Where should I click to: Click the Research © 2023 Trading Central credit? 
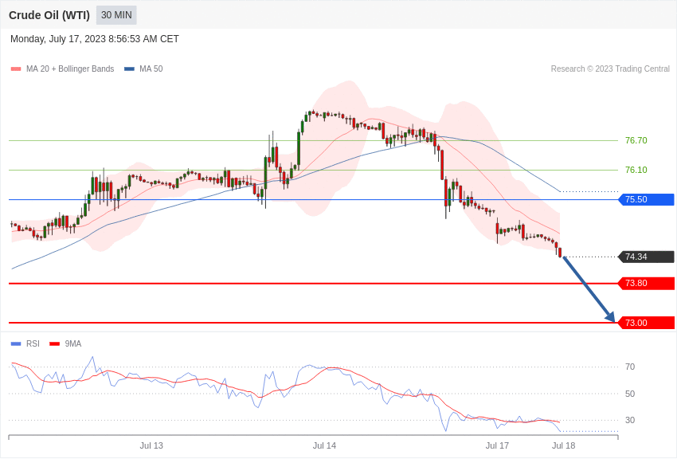pos(610,69)
